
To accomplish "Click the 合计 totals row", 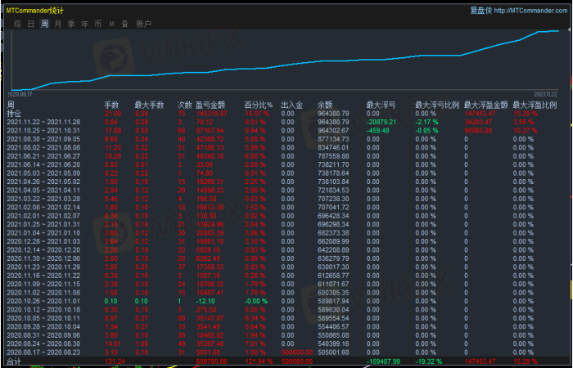I will pyautogui.click(x=12, y=360).
